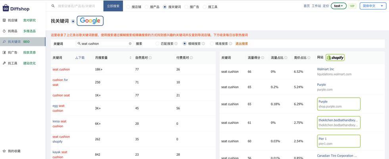
Task: Click the 找工具 tool icon in sidebar
Action: pos(4,63)
